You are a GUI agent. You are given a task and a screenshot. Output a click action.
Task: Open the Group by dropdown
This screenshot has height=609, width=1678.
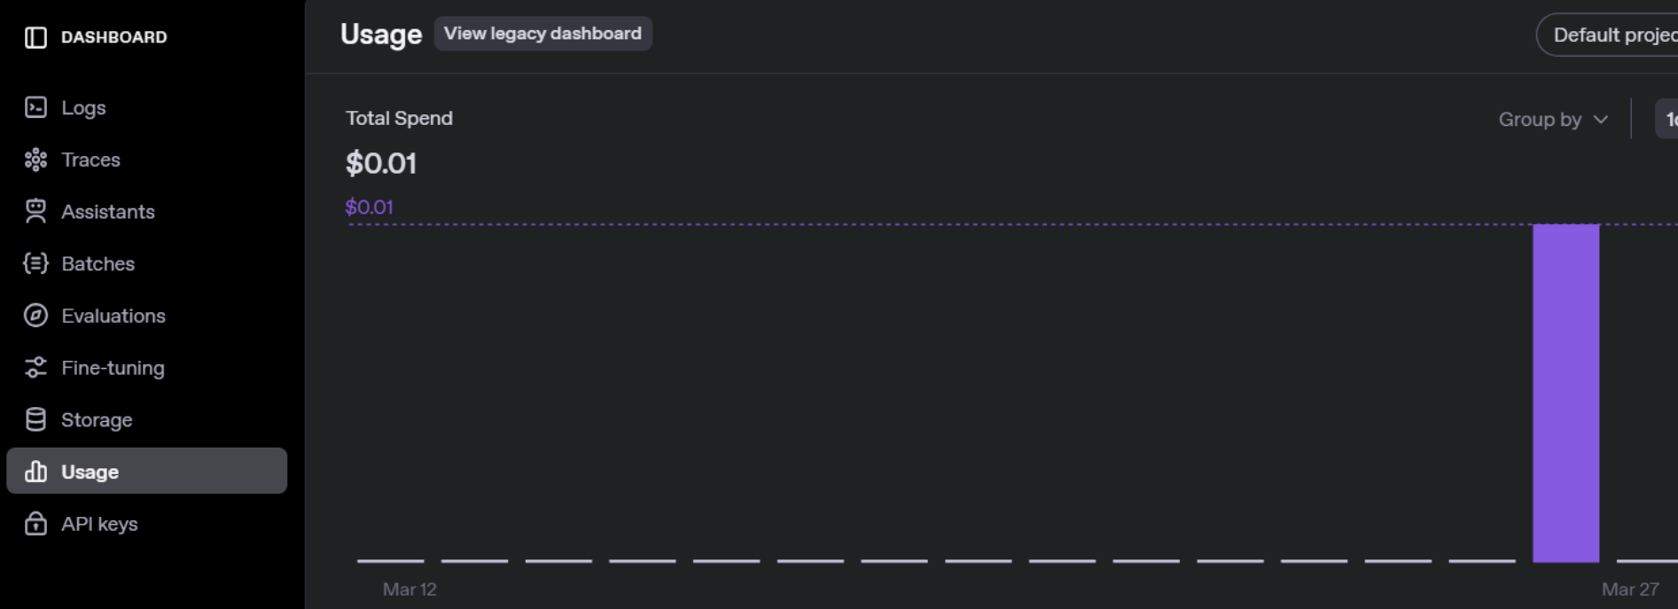coord(1551,120)
